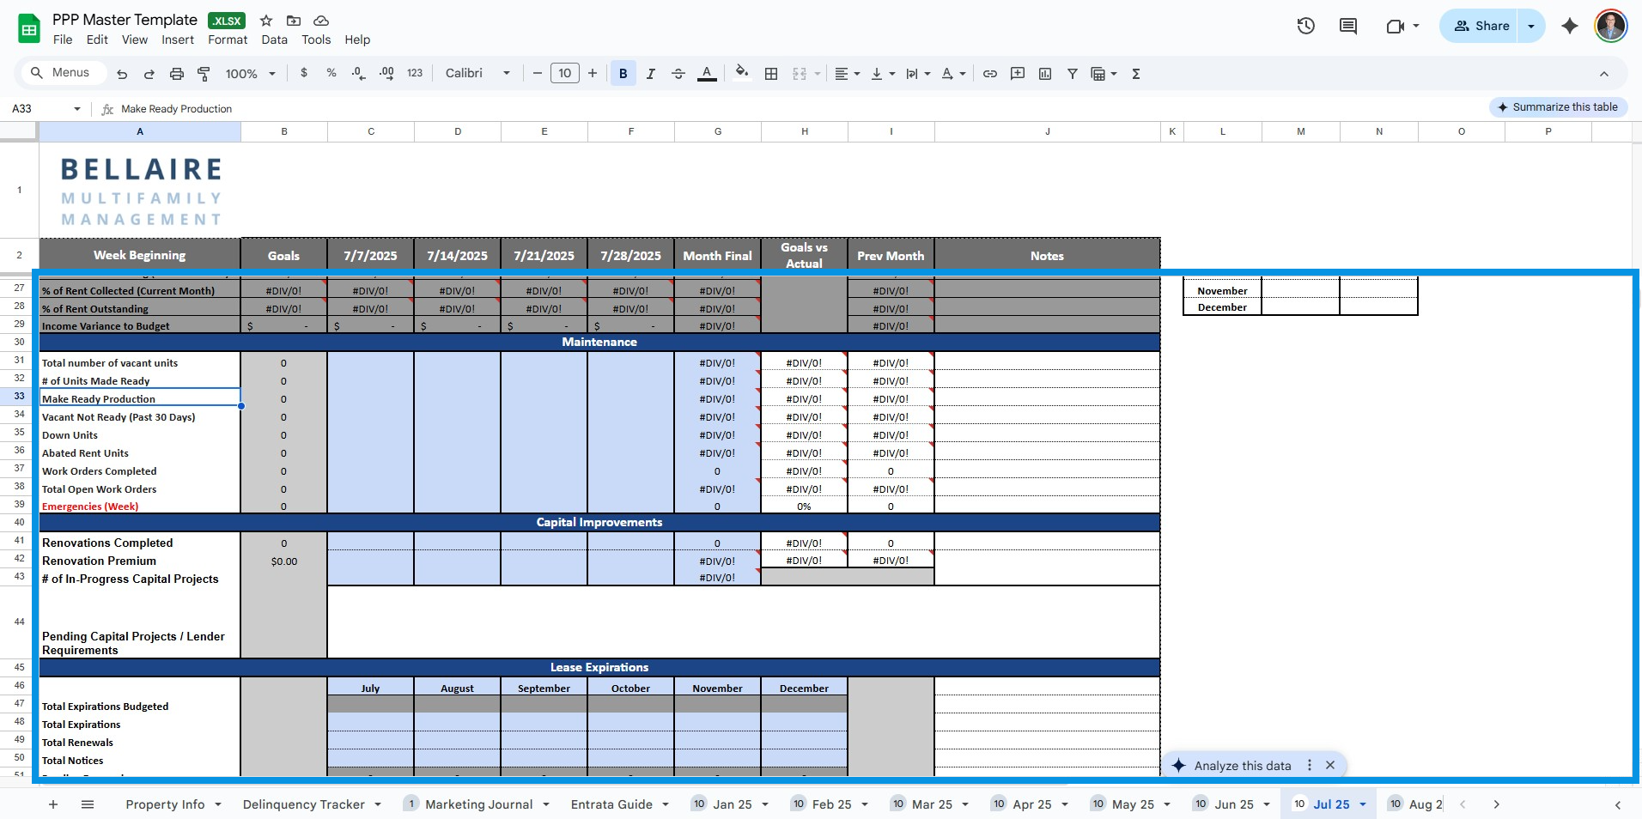Open the fill color picker

[742, 74]
